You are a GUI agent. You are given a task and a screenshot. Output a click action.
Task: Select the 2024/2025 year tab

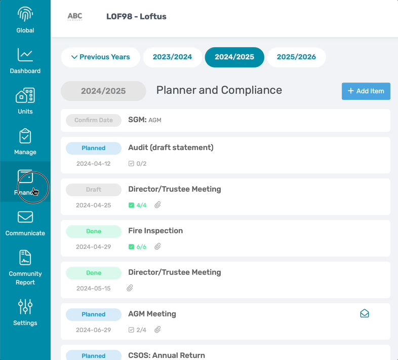coord(234,57)
